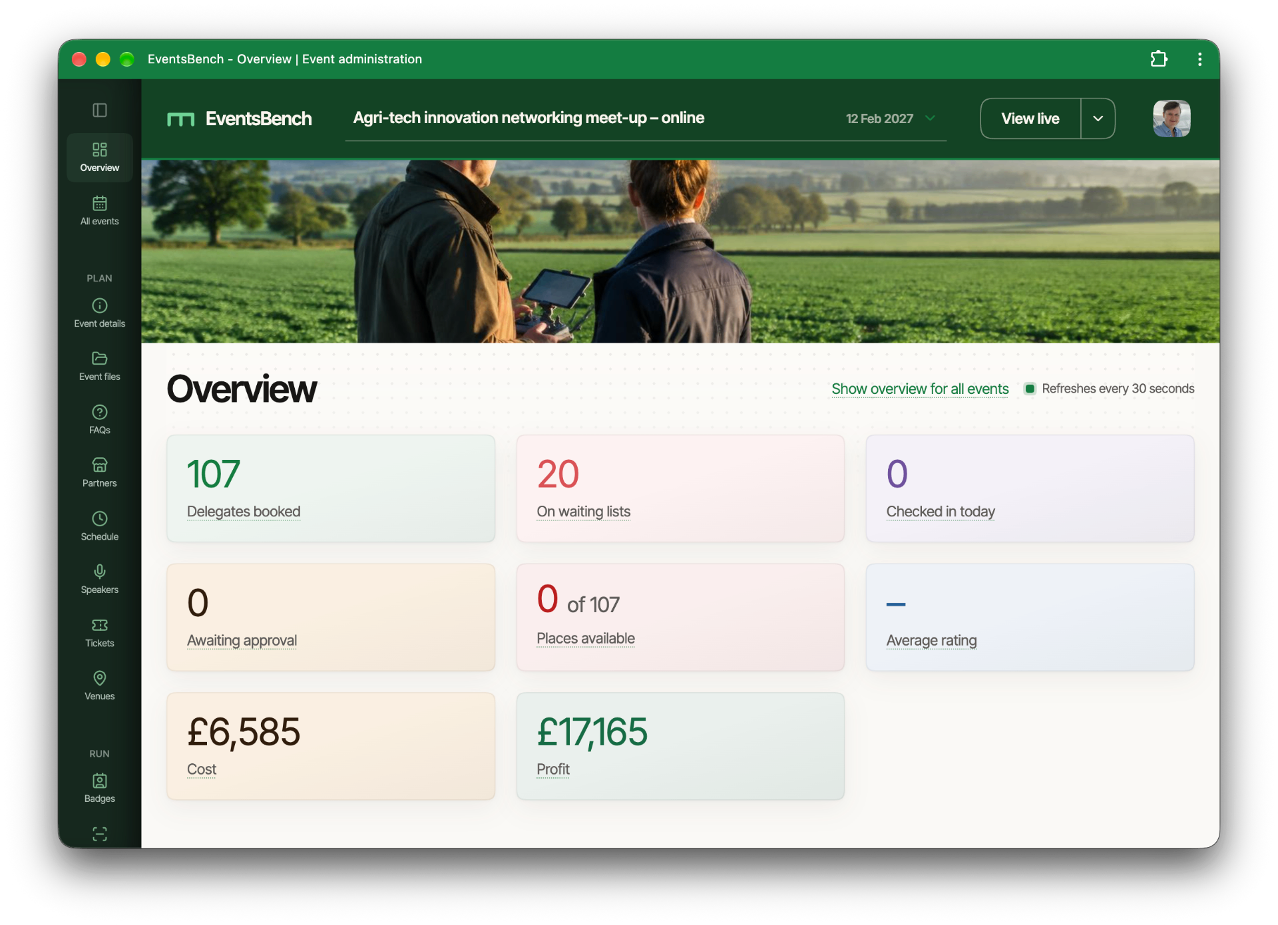
Task: Go to All events in sidebar
Action: (100, 211)
